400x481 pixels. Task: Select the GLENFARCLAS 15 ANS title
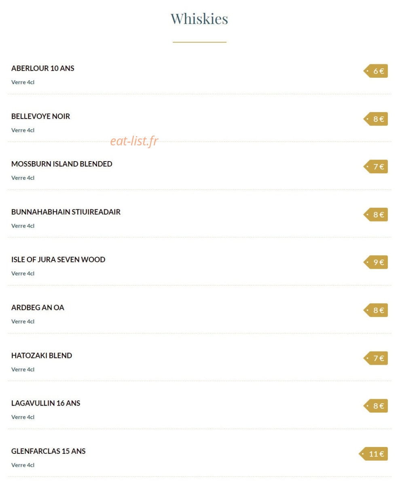click(x=49, y=451)
